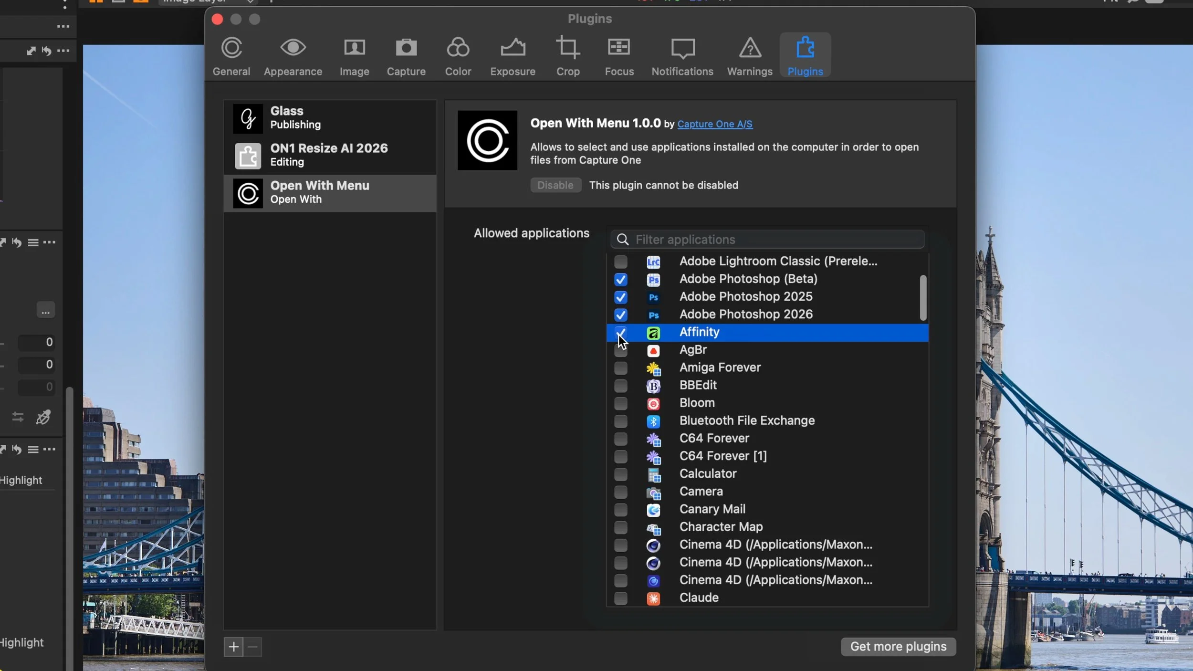The width and height of the screenshot is (1193, 671).
Task: Select the Color preferences tab
Action: click(458, 56)
